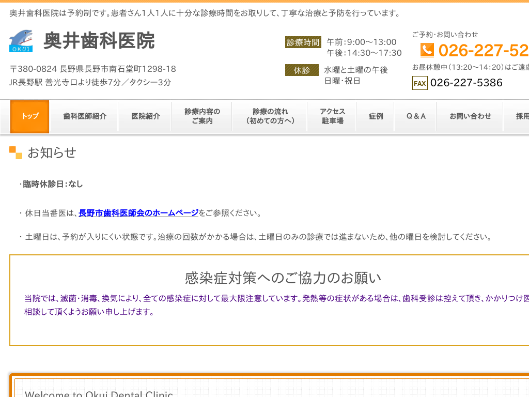Click the orange square bullet beside お知らせ

tap(14, 152)
